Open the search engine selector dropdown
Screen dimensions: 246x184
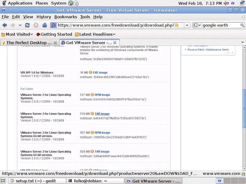(197, 25)
